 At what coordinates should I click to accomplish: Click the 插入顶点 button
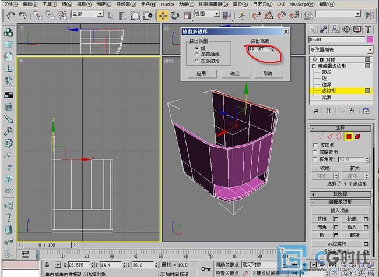(340, 211)
